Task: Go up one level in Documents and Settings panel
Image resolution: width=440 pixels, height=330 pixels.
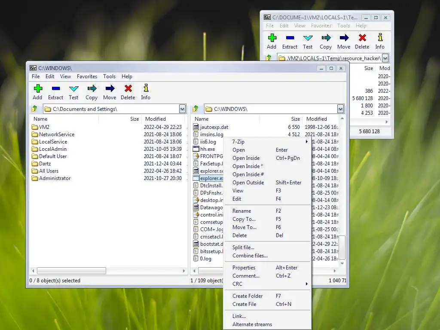Action: [x=34, y=109]
